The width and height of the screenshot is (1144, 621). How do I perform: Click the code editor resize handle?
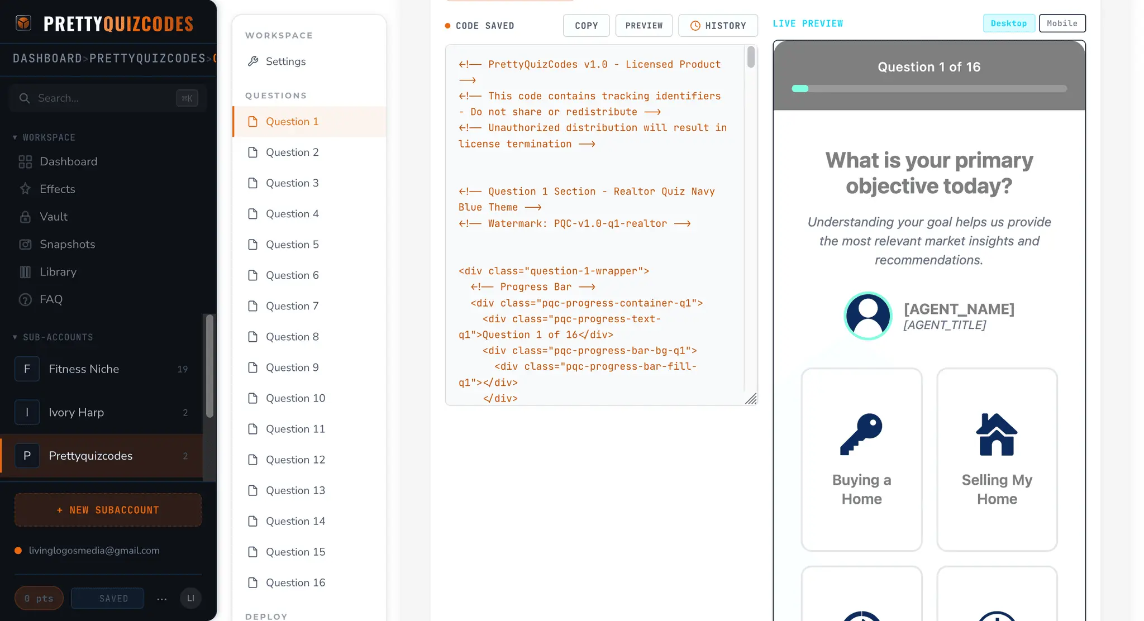click(x=751, y=399)
